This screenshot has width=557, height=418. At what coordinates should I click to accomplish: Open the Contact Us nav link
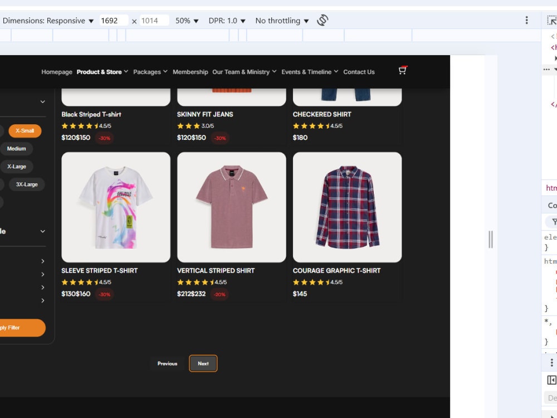(x=359, y=72)
